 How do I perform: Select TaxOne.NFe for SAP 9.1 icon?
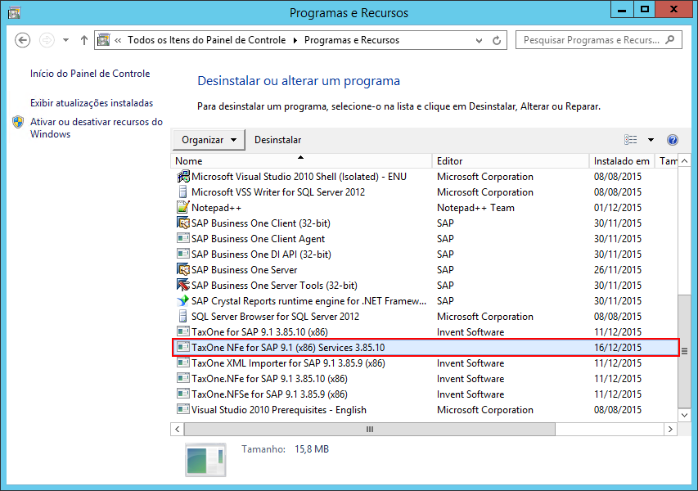[x=183, y=378]
